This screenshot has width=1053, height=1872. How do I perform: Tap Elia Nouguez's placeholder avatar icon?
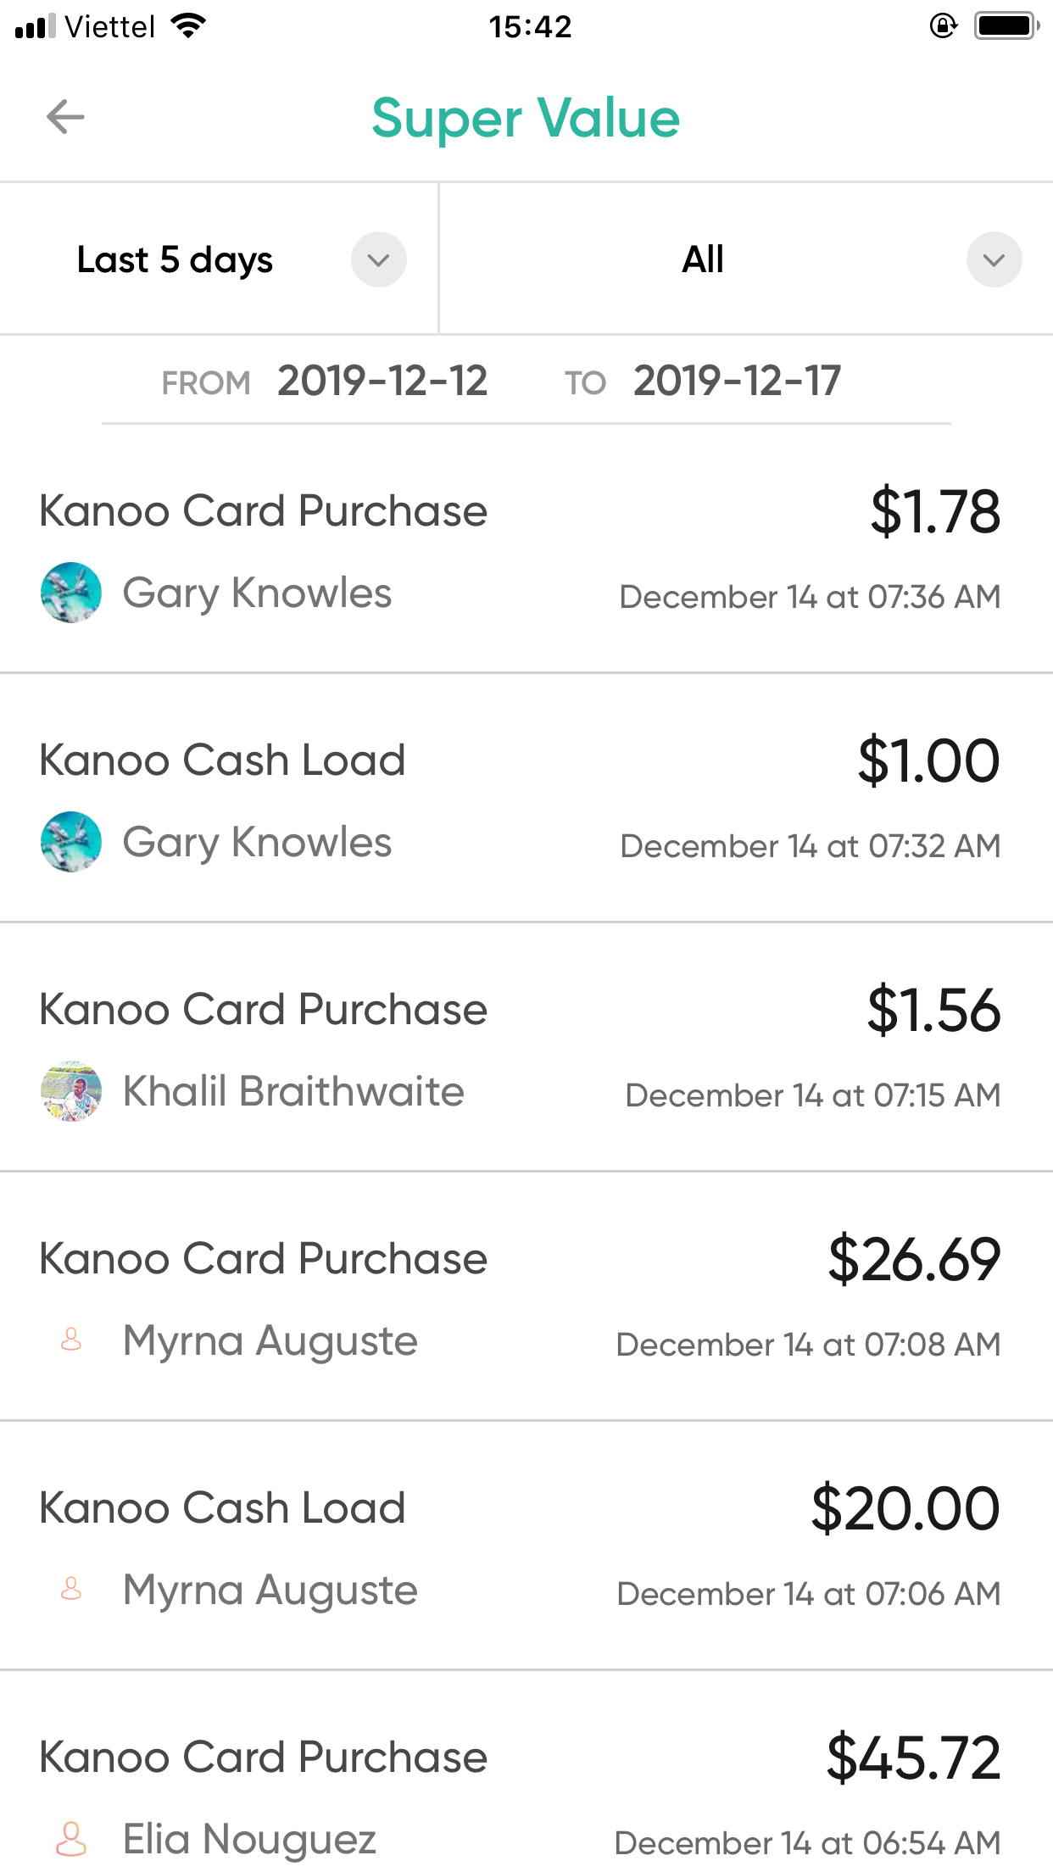coord(71,1838)
